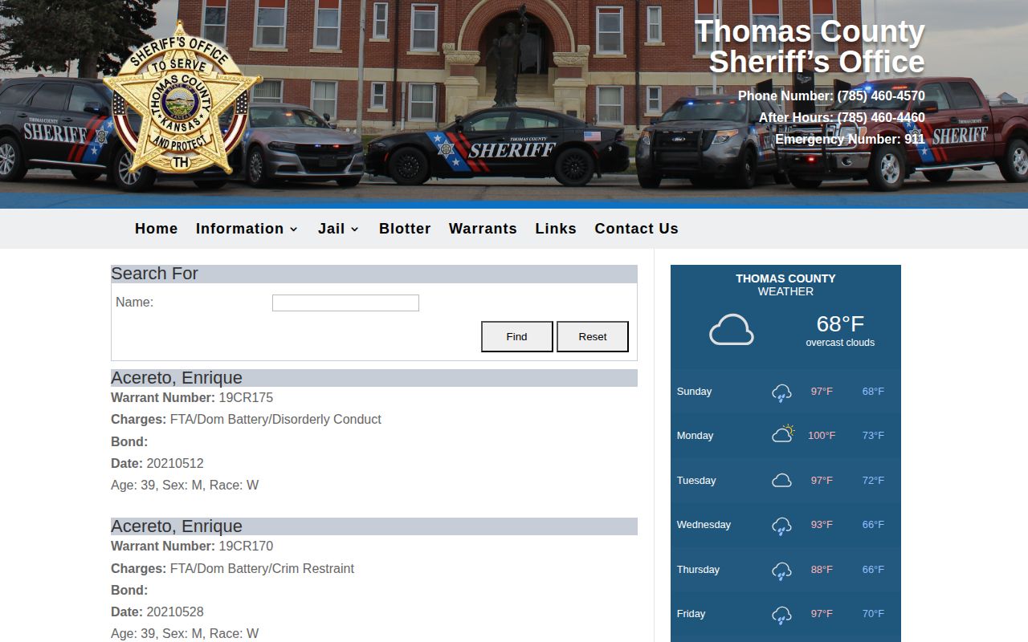Viewport: 1028px width, 642px height.
Task: Click Thursday's 88°F high temperature
Action: coord(822,570)
